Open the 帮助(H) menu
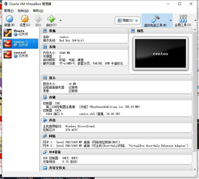The height and width of the screenshot is (179, 199). [38, 11]
